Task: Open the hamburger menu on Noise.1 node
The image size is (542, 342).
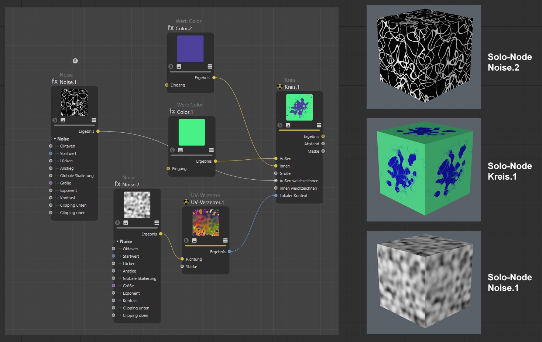Action: point(94,120)
